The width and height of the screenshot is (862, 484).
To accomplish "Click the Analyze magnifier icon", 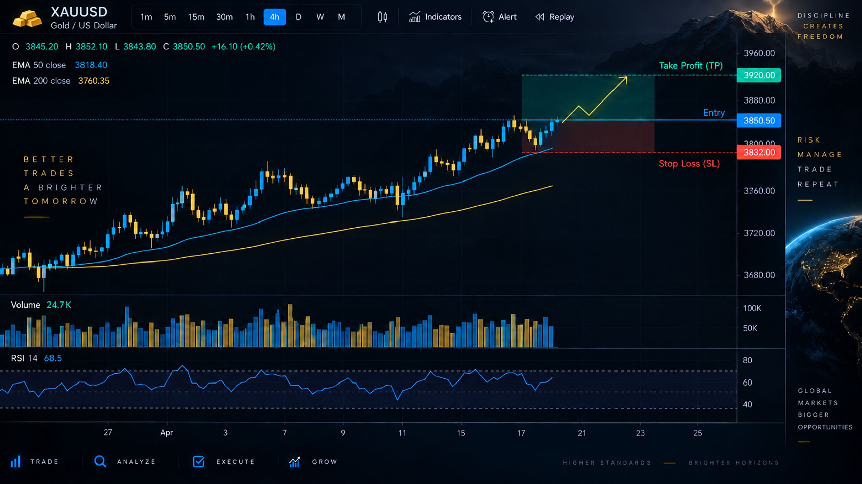I will [x=100, y=461].
